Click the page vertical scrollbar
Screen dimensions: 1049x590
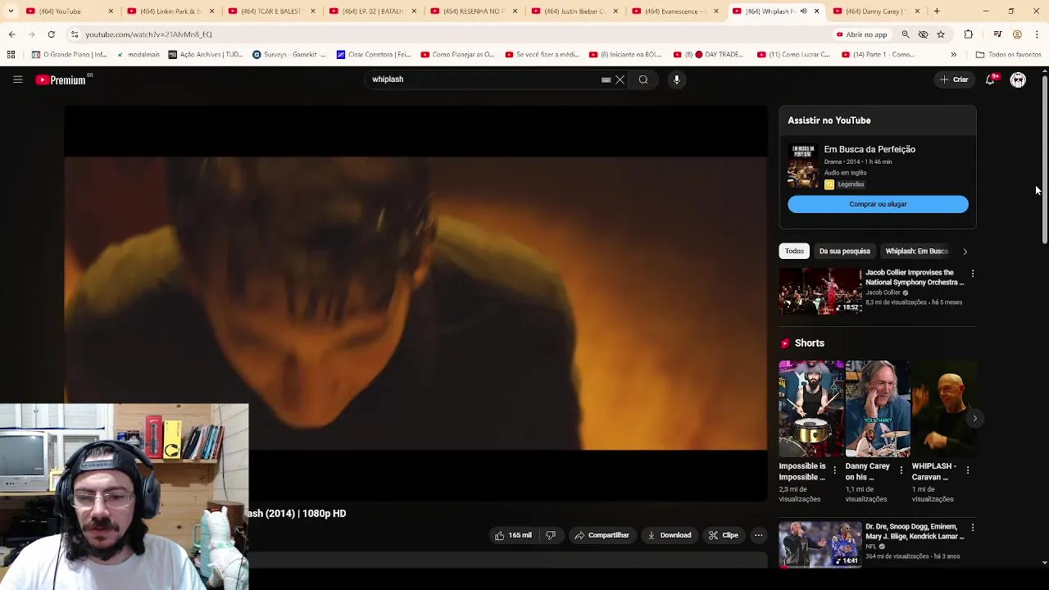tap(1044, 161)
